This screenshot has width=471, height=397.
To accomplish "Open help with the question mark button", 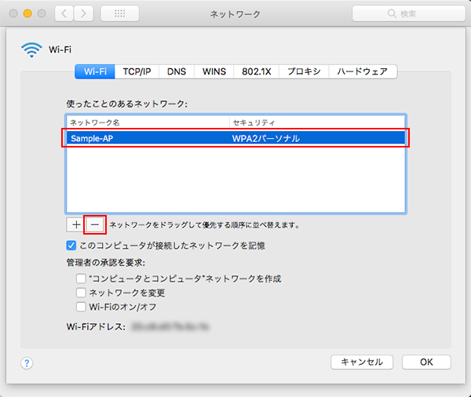I will 27,362.
